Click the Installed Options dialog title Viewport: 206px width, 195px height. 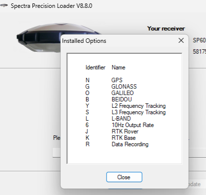pyautogui.click(x=84, y=41)
